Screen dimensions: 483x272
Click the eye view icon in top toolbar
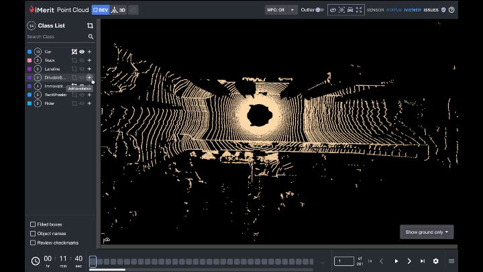click(x=333, y=10)
